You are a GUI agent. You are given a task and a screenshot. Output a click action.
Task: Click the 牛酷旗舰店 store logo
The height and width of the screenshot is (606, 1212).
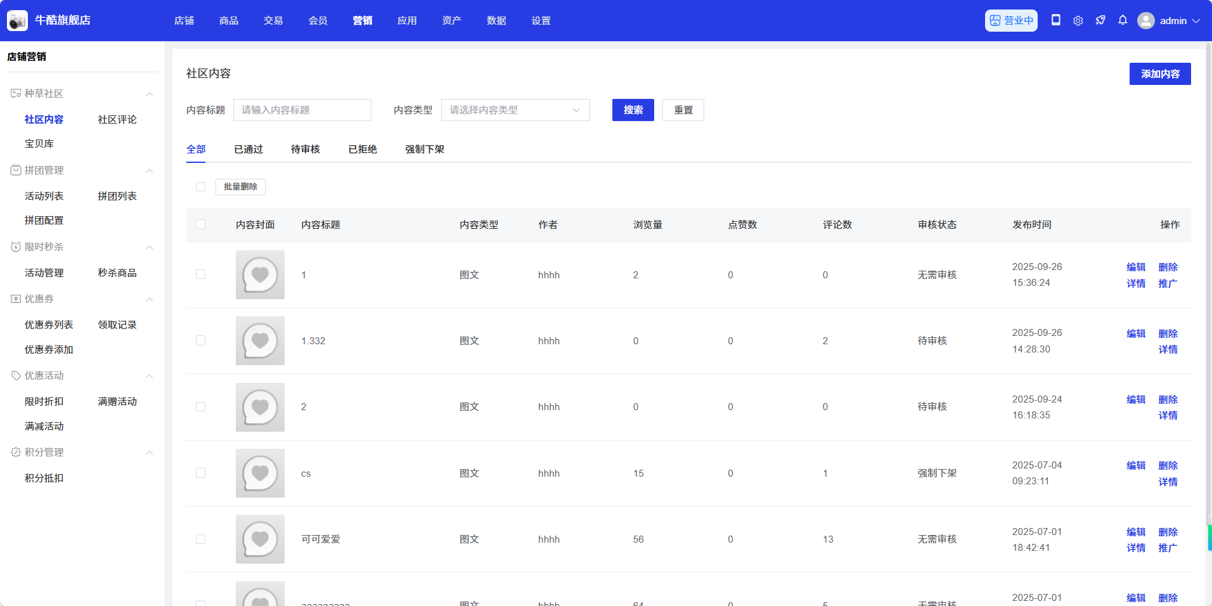click(17, 20)
